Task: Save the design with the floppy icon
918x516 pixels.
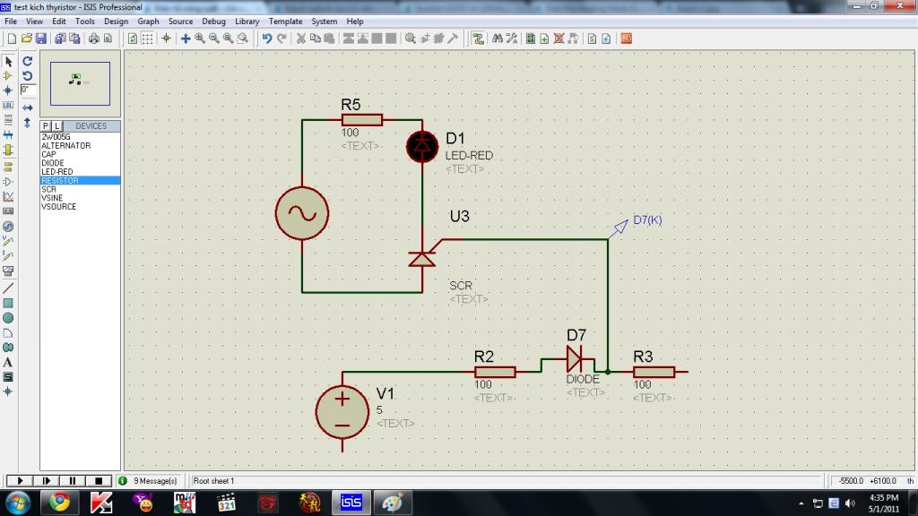Action: click(x=41, y=39)
